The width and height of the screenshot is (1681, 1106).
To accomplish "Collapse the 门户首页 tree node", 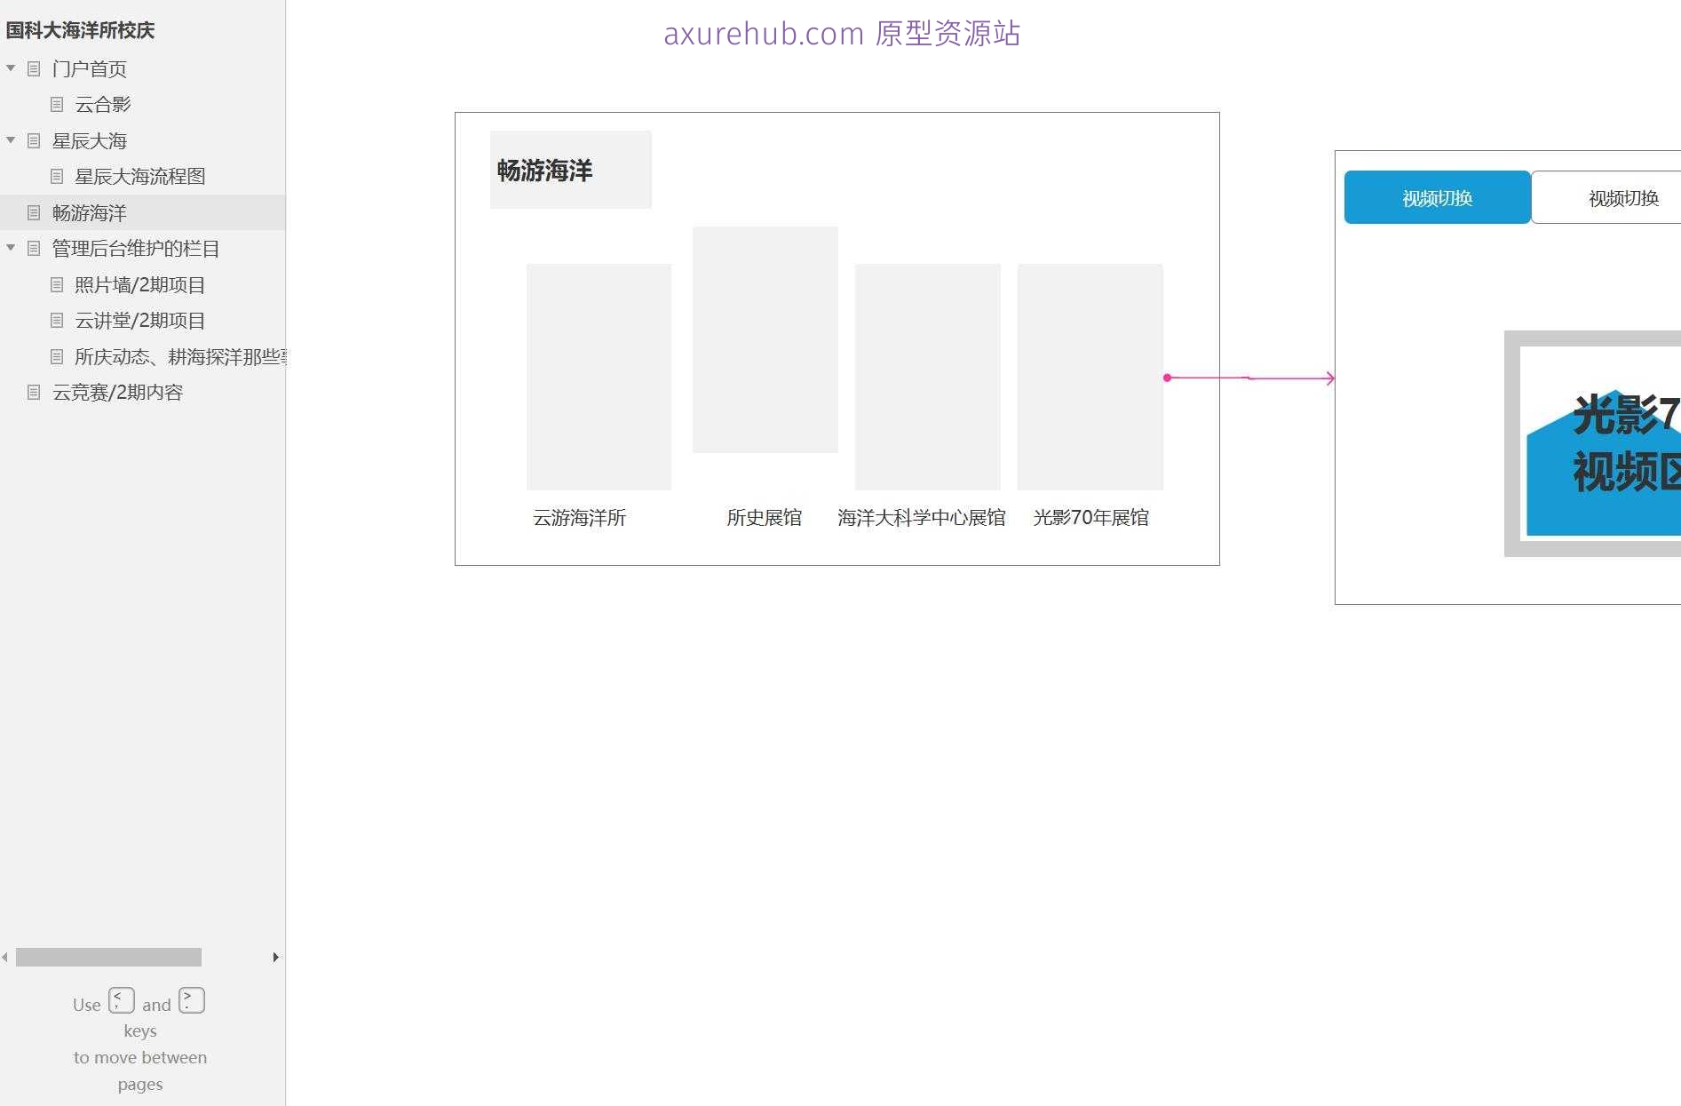I will click(x=11, y=68).
